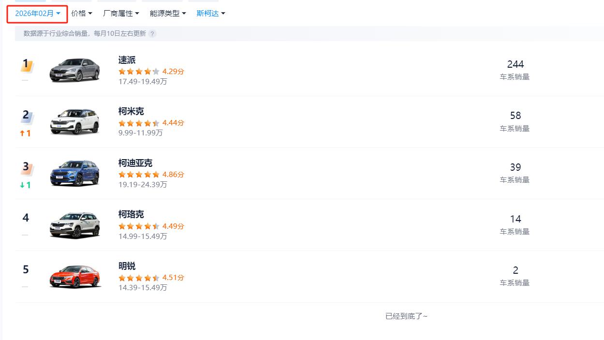This screenshot has height=340, width=604.
Task: Click the 4.44分 star rating
Action: tap(151, 123)
